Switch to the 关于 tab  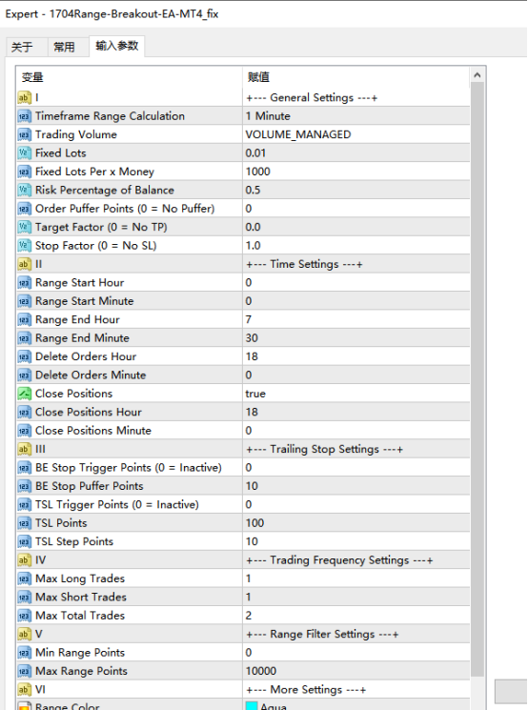[x=22, y=47]
